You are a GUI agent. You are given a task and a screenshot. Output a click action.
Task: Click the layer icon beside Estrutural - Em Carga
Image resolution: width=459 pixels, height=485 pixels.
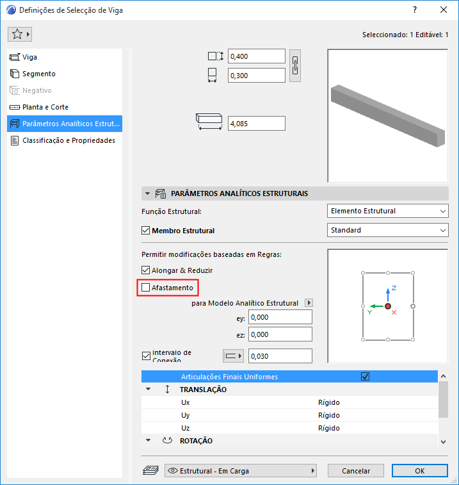(151, 470)
